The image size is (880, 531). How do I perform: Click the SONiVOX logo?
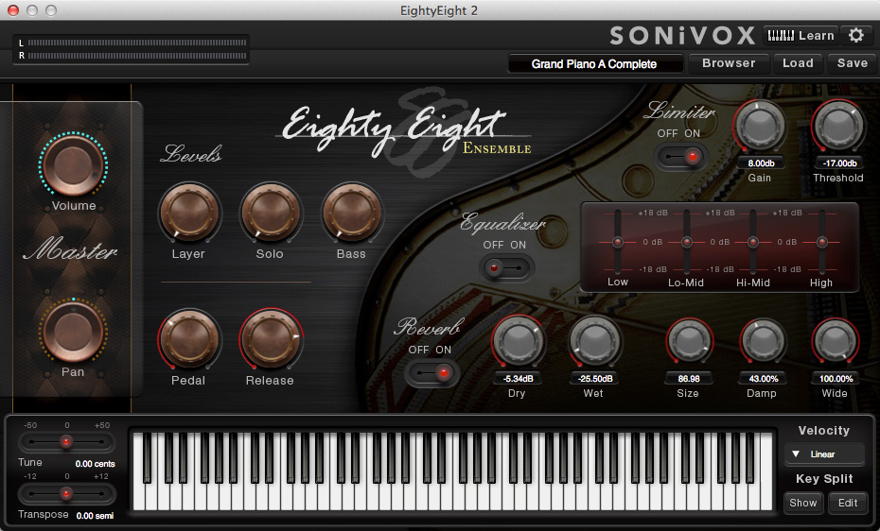682,36
